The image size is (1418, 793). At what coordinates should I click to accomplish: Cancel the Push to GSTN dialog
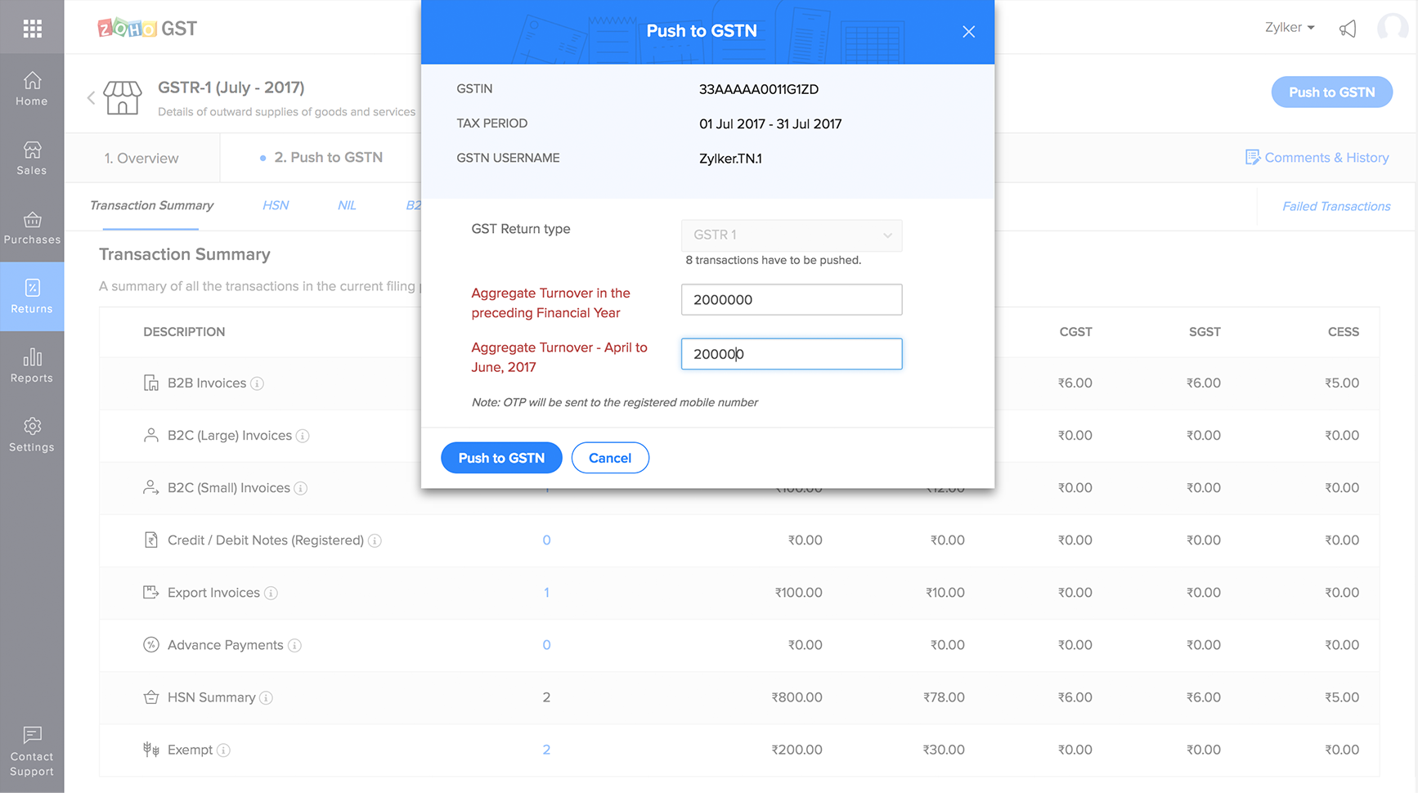[610, 458]
